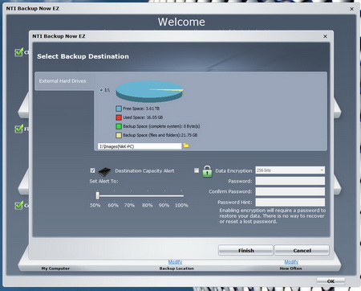
Task: Click the green Backup Space complete system swatch
Action: pos(119,126)
